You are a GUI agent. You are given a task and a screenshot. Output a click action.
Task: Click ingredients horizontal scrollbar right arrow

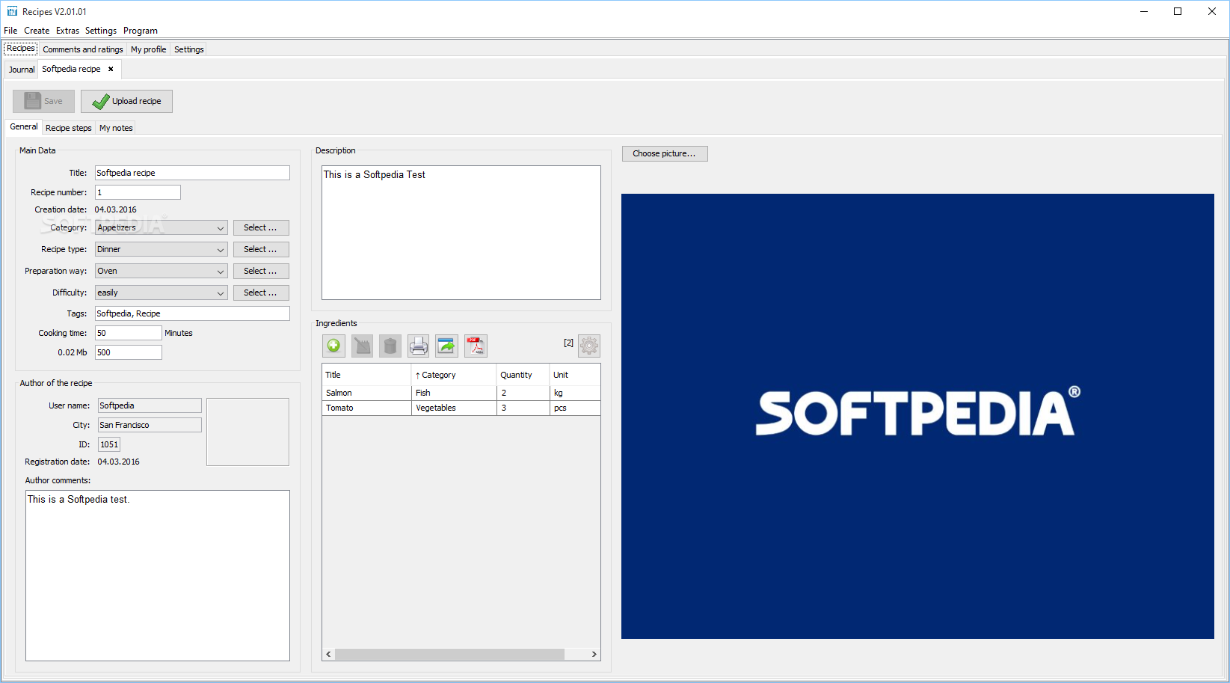(594, 654)
